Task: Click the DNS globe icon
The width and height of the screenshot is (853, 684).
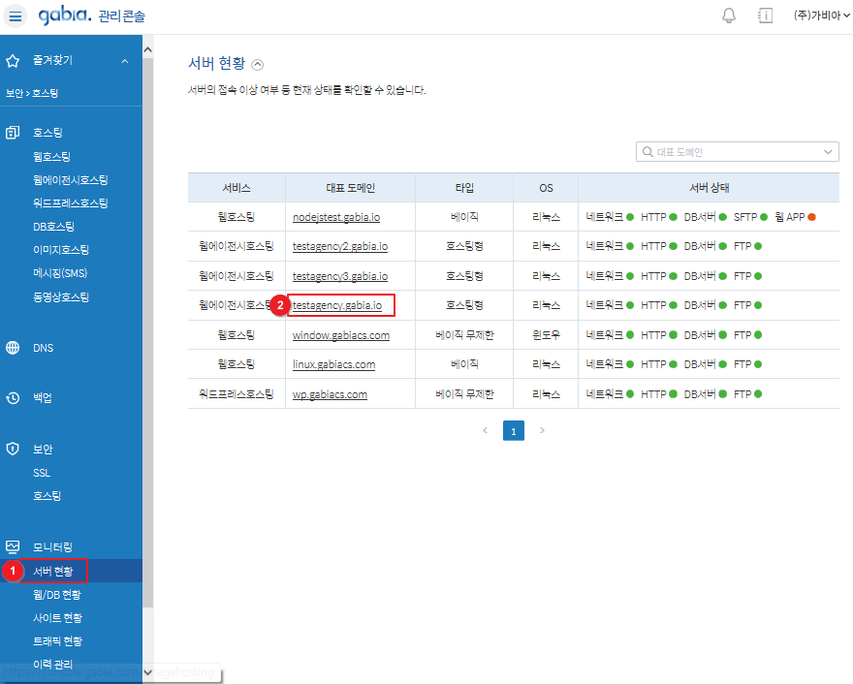Action: coord(13,348)
